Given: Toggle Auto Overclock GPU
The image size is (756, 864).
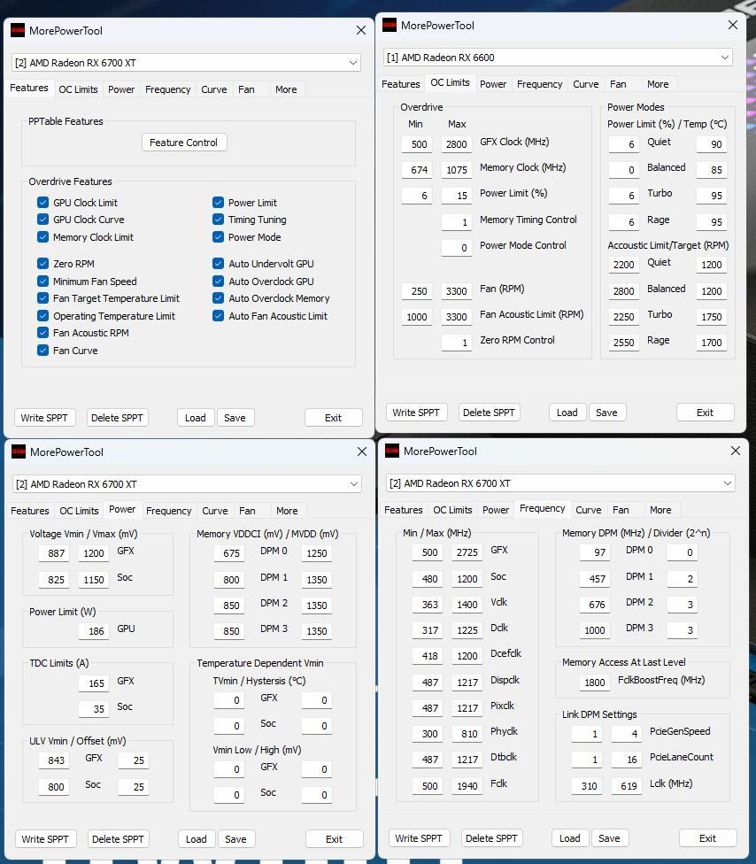Looking at the screenshot, I should (x=218, y=281).
